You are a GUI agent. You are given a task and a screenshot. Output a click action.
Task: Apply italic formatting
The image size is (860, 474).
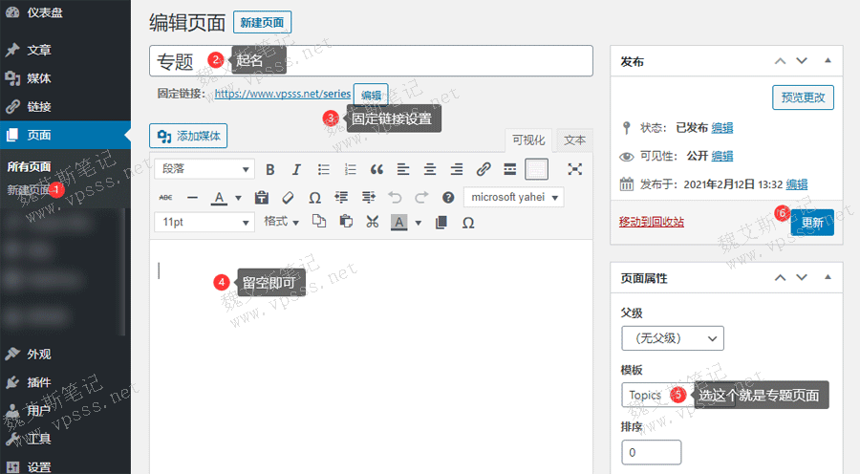296,169
